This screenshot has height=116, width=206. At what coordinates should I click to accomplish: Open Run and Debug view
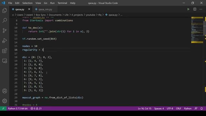(x=5, y=41)
